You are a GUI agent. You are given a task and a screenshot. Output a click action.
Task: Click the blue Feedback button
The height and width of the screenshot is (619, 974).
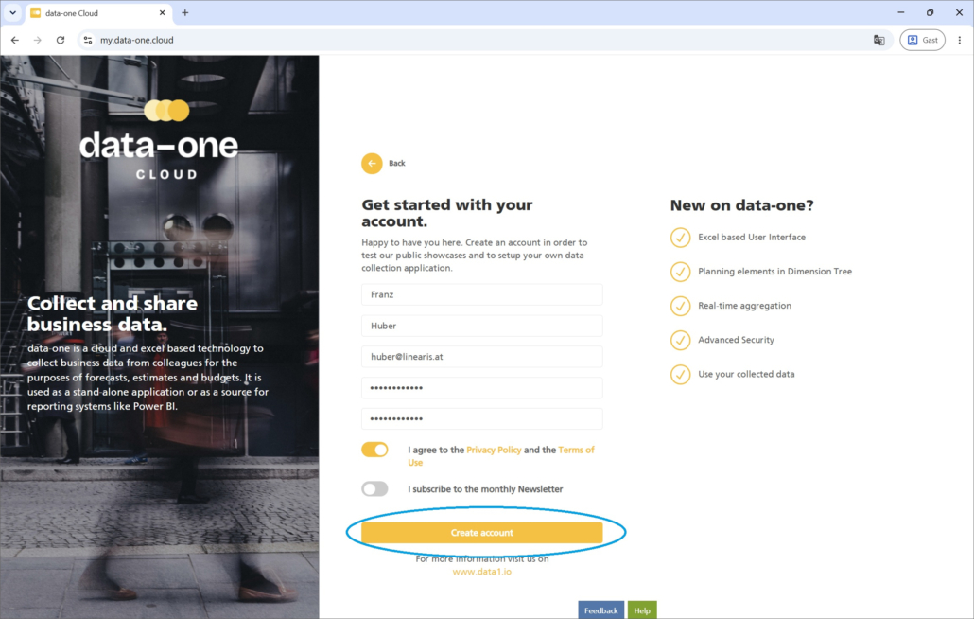(x=600, y=610)
